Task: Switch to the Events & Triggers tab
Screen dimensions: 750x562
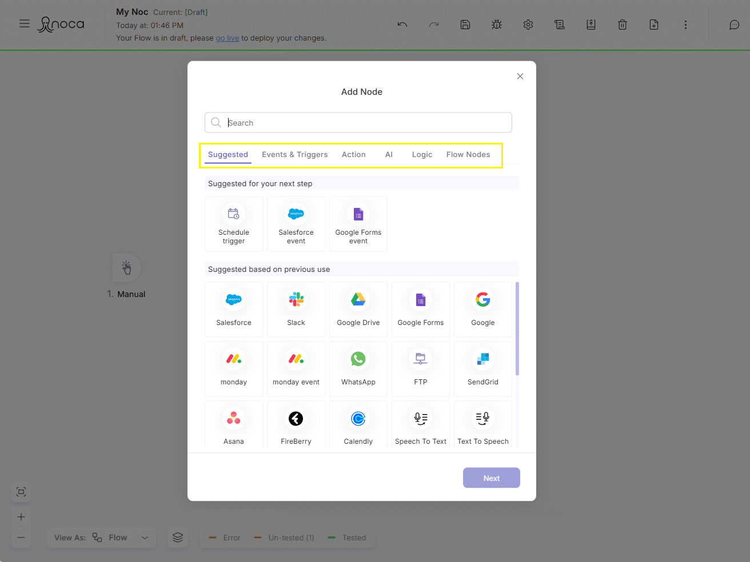Action: 295,155
